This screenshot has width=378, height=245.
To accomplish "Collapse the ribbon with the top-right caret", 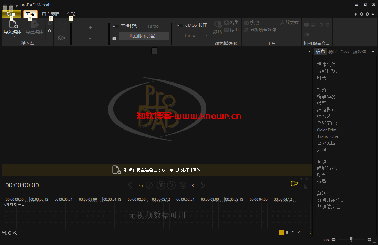I will point(373,14).
